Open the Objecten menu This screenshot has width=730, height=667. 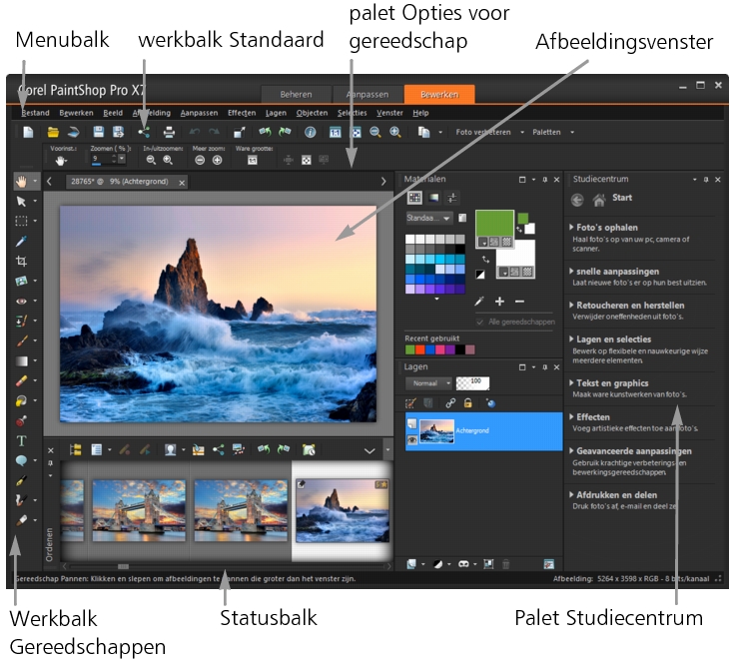(312, 113)
